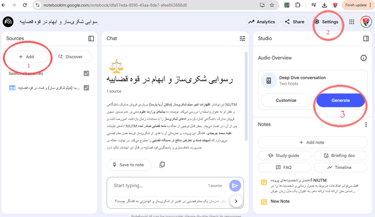Show next suggested question arrow
This screenshot has height=217, width=375.
click(236, 201)
